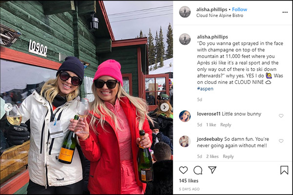Like loverose11's comment with the heart
The image size is (293, 195).
tap(281, 116)
